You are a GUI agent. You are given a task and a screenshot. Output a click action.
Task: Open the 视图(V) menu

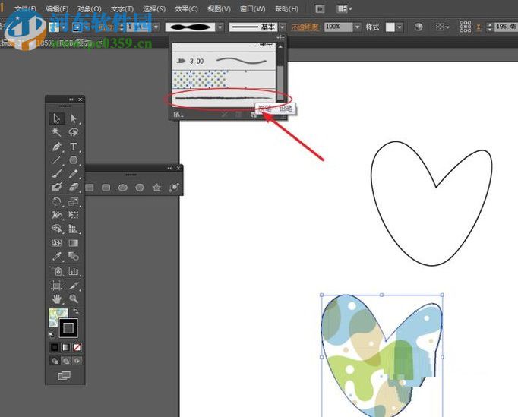click(x=219, y=8)
